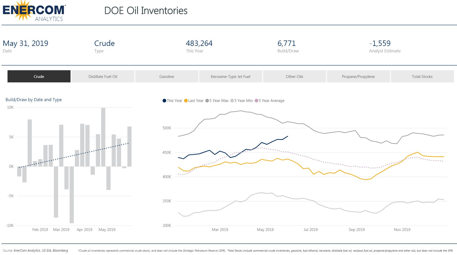Click the EnerCom Analytics sun logo
Screen dimensions: 457x255
[x=33, y=11]
